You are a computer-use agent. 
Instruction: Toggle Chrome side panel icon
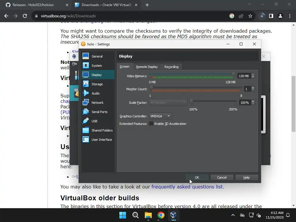(271, 16)
